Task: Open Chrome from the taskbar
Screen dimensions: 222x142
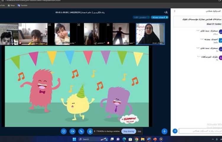Action: click(136, 139)
